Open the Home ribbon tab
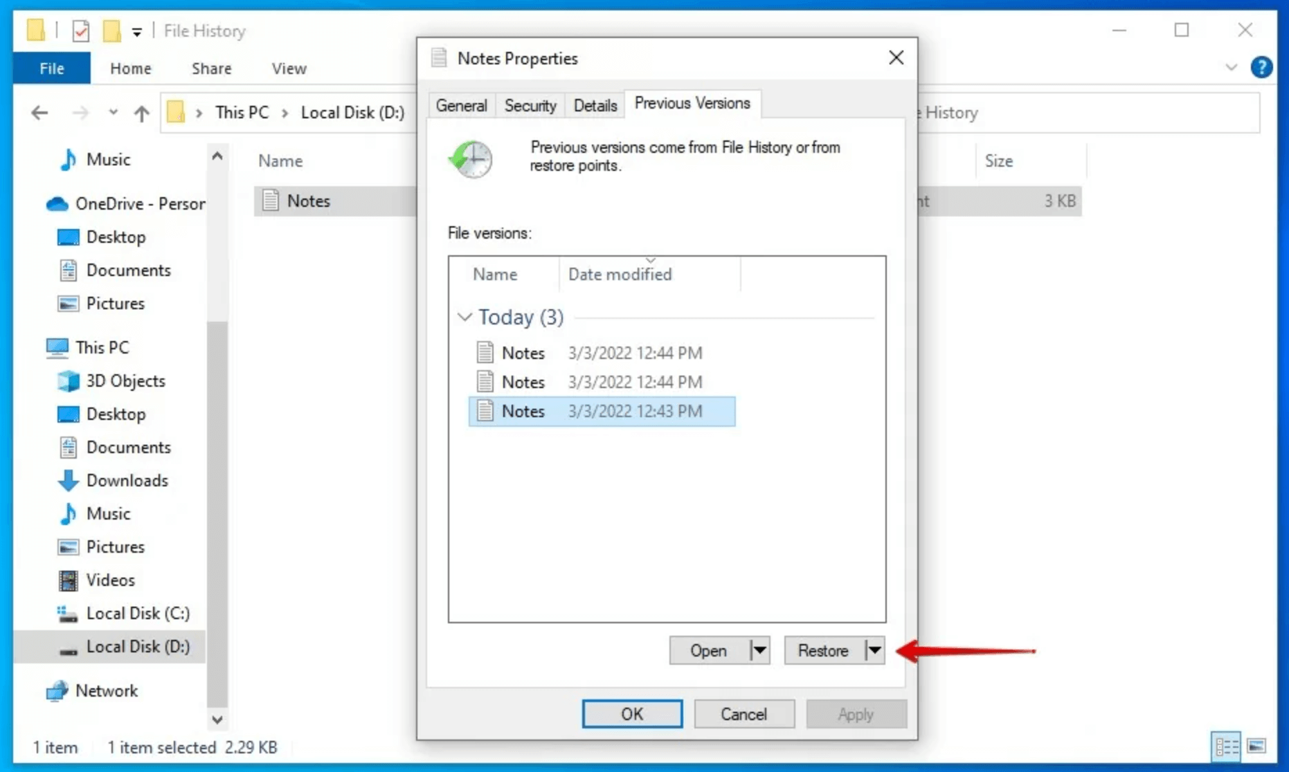 click(130, 68)
